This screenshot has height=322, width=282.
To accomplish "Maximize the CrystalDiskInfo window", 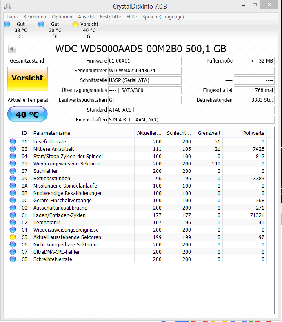I will 255,5.
